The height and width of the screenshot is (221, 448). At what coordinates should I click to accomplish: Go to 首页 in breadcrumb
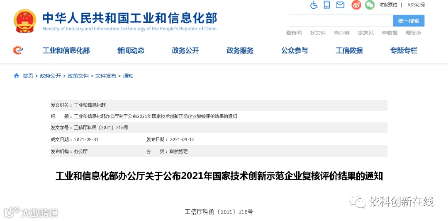pos(28,76)
